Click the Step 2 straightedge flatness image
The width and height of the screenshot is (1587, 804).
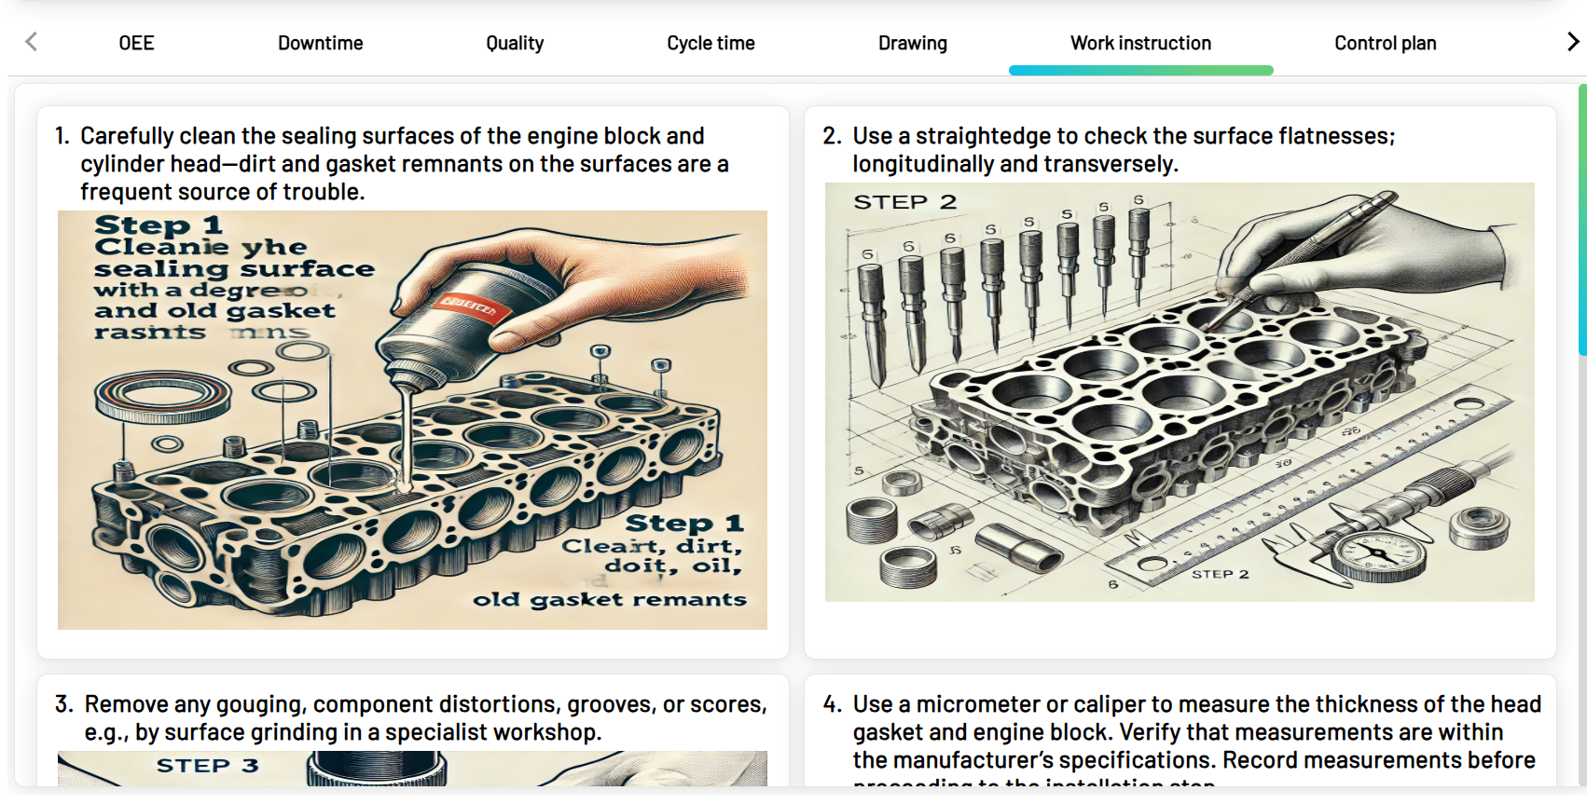(x=1180, y=392)
